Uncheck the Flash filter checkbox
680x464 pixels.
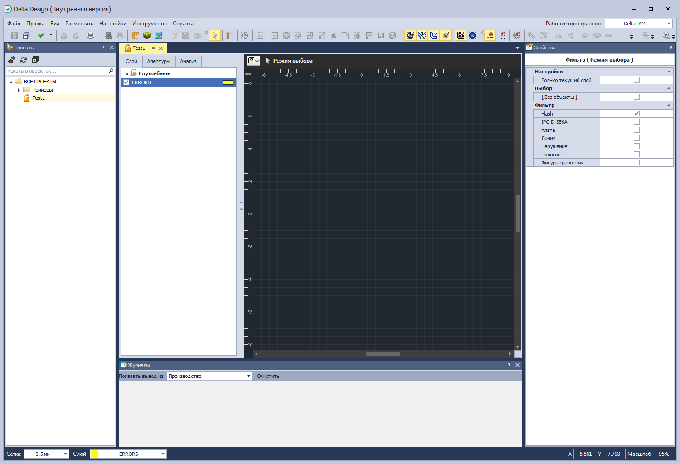[x=636, y=114]
